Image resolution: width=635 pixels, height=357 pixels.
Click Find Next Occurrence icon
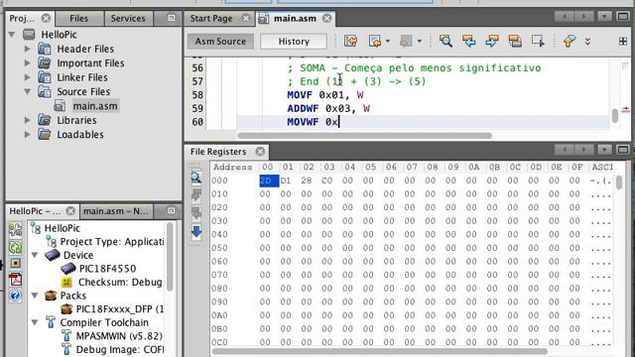tap(492, 41)
